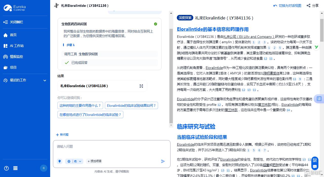Ask Eloralintide的临床试验结果如何？

point(131,106)
